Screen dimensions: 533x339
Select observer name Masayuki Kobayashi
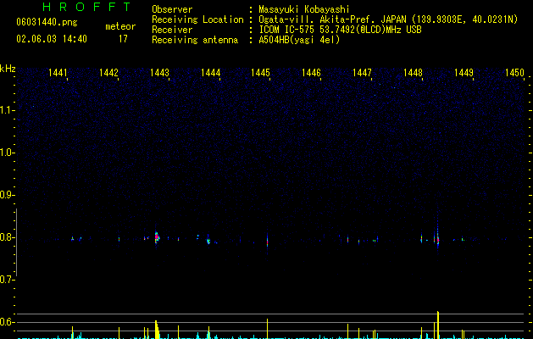point(304,9)
